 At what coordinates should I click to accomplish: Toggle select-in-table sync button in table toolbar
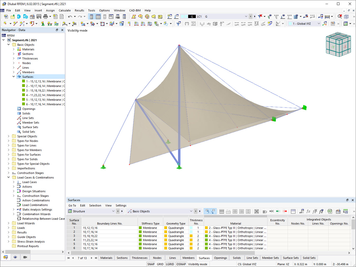213,211
